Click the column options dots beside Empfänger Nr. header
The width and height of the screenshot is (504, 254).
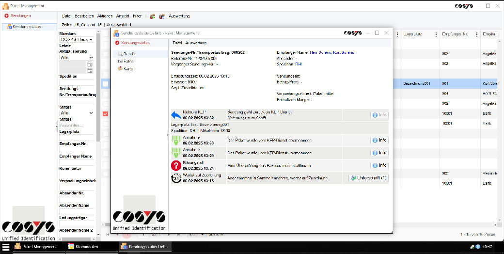477,34
